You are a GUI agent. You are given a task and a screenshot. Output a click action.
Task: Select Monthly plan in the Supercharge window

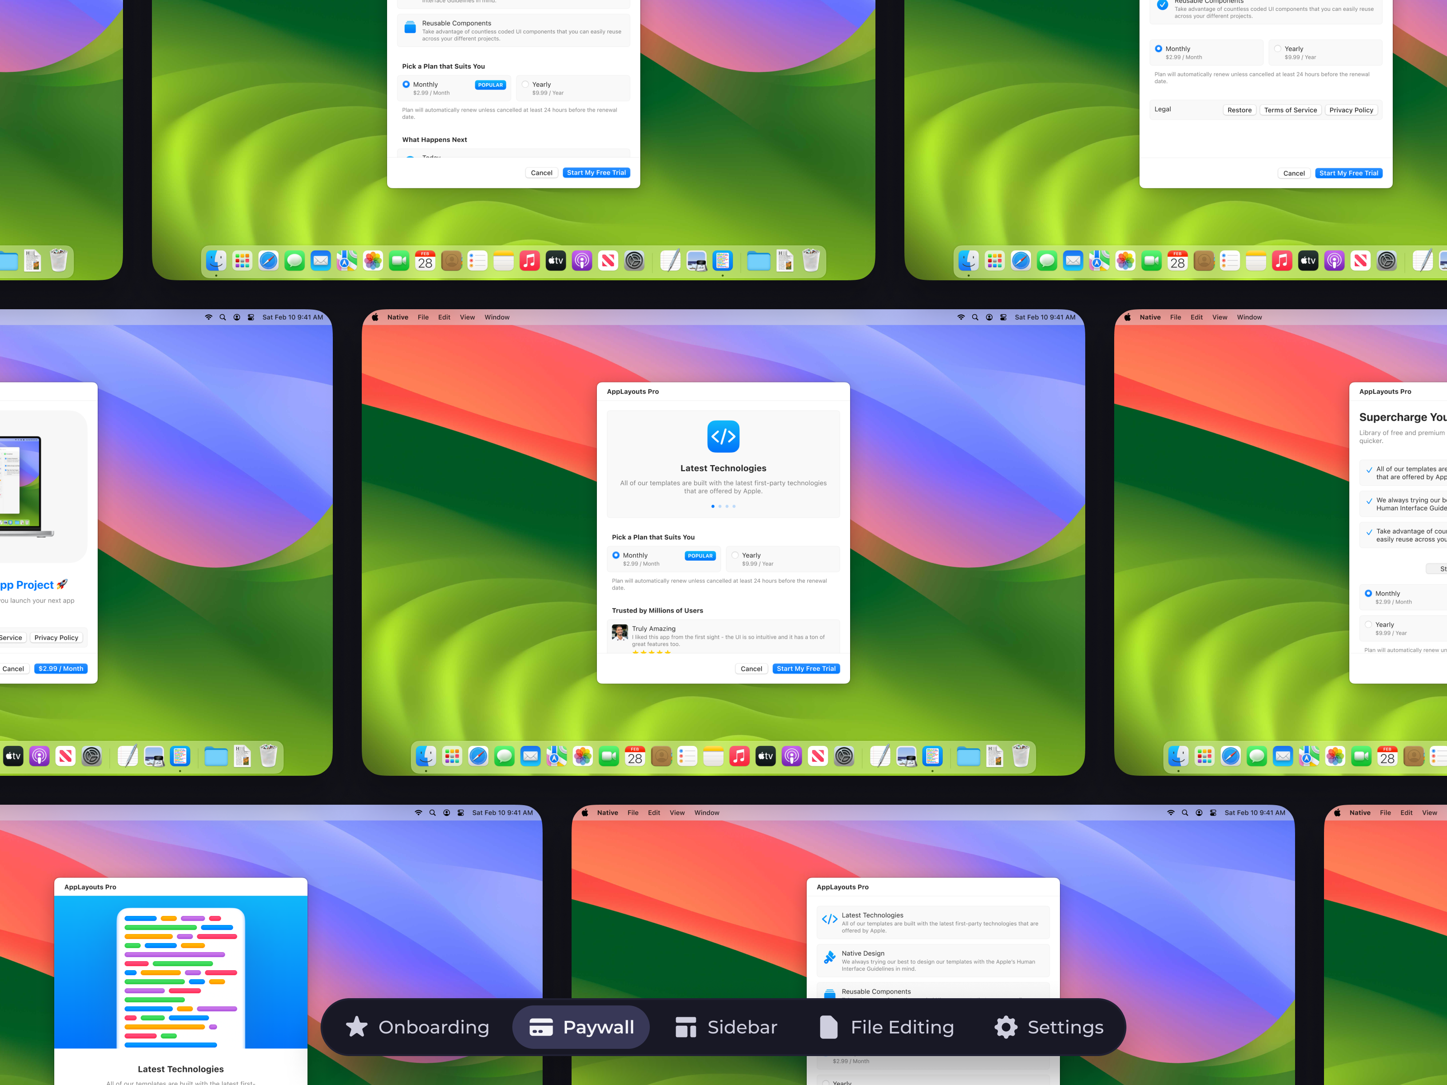tap(1403, 597)
